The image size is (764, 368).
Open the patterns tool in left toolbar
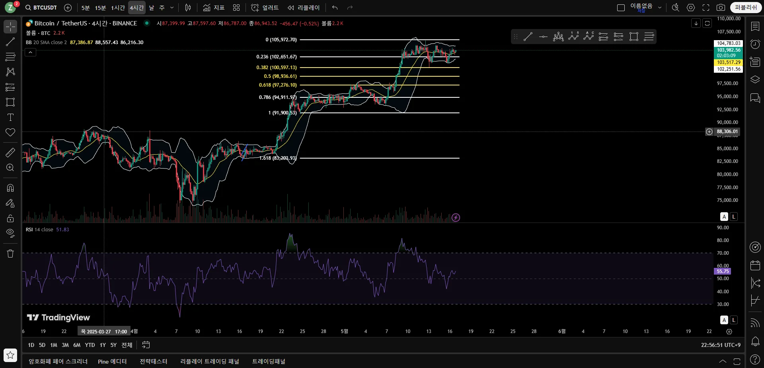(10, 72)
